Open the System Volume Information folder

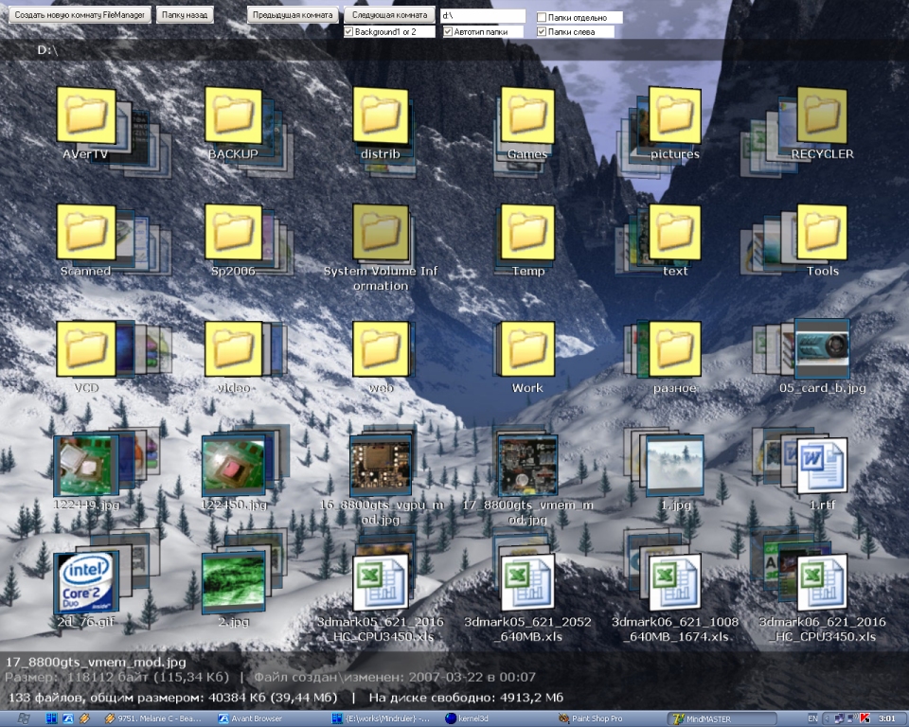tap(381, 232)
